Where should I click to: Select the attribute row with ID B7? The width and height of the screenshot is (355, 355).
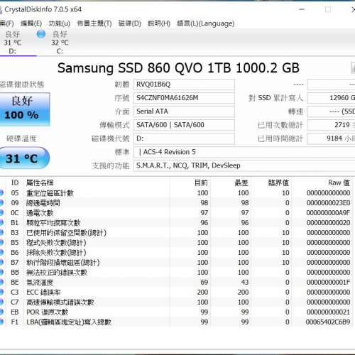[x=176, y=263]
